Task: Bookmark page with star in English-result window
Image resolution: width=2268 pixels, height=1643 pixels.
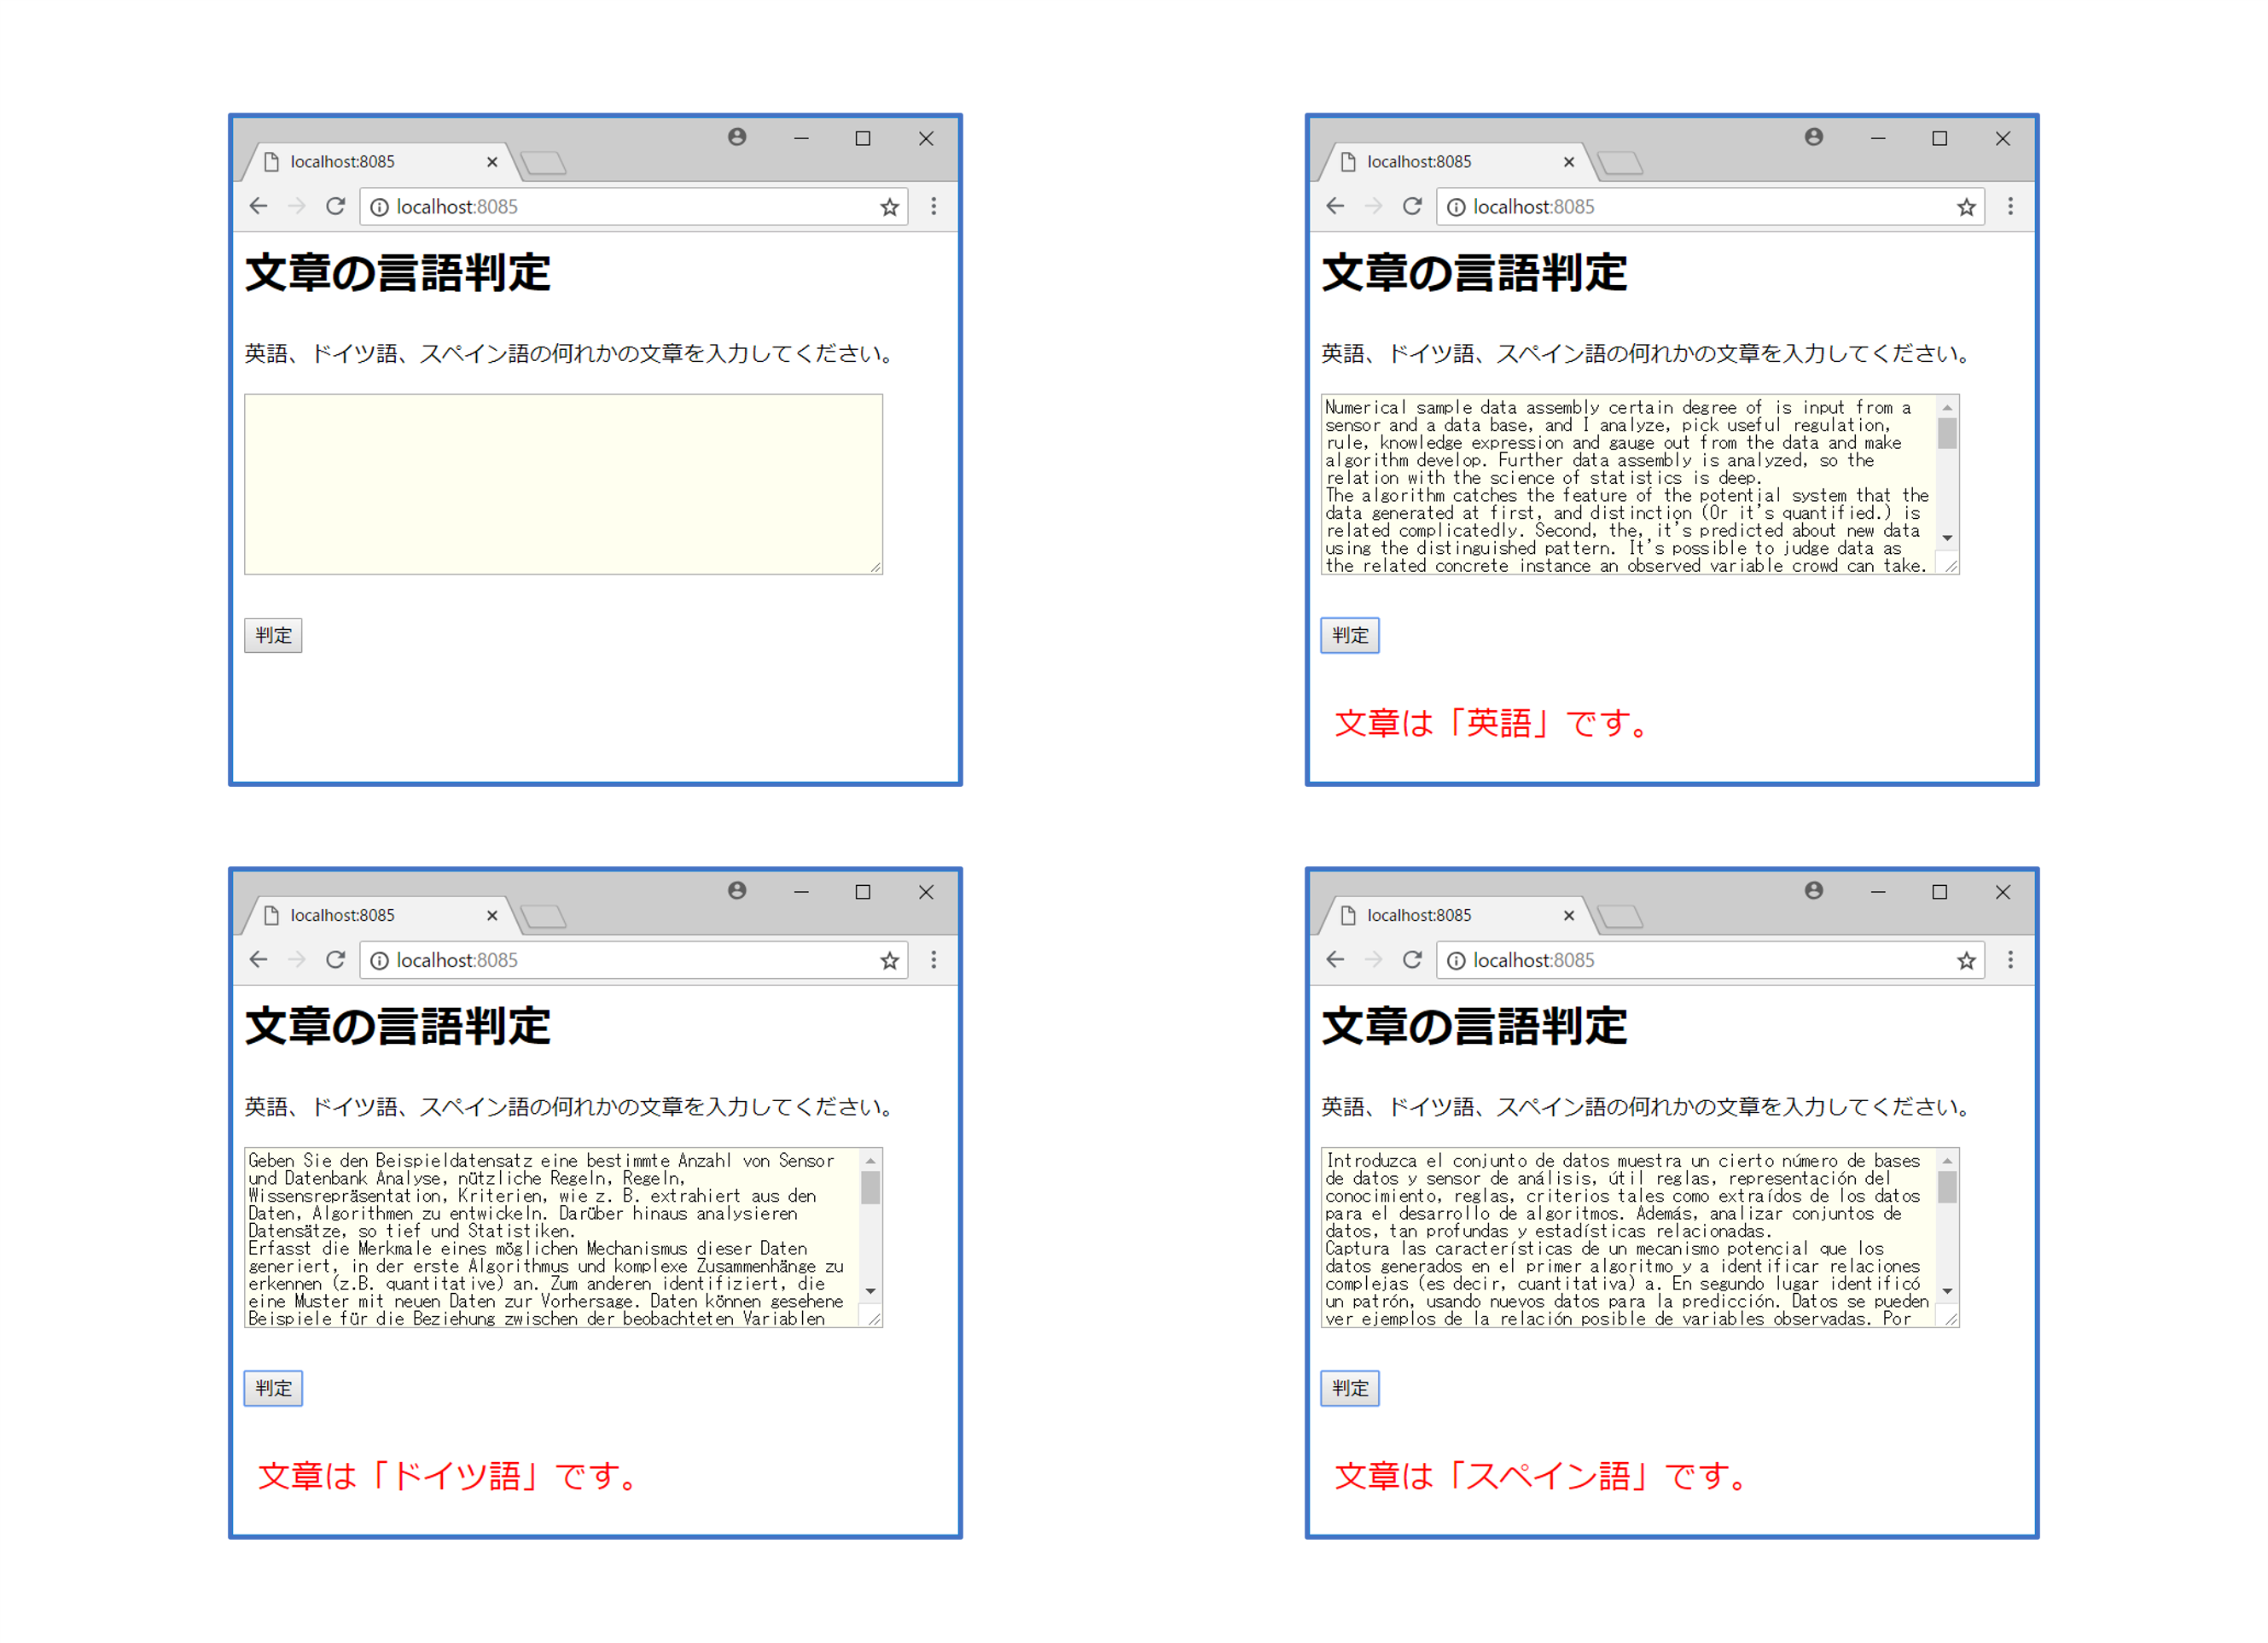Action: (1966, 207)
